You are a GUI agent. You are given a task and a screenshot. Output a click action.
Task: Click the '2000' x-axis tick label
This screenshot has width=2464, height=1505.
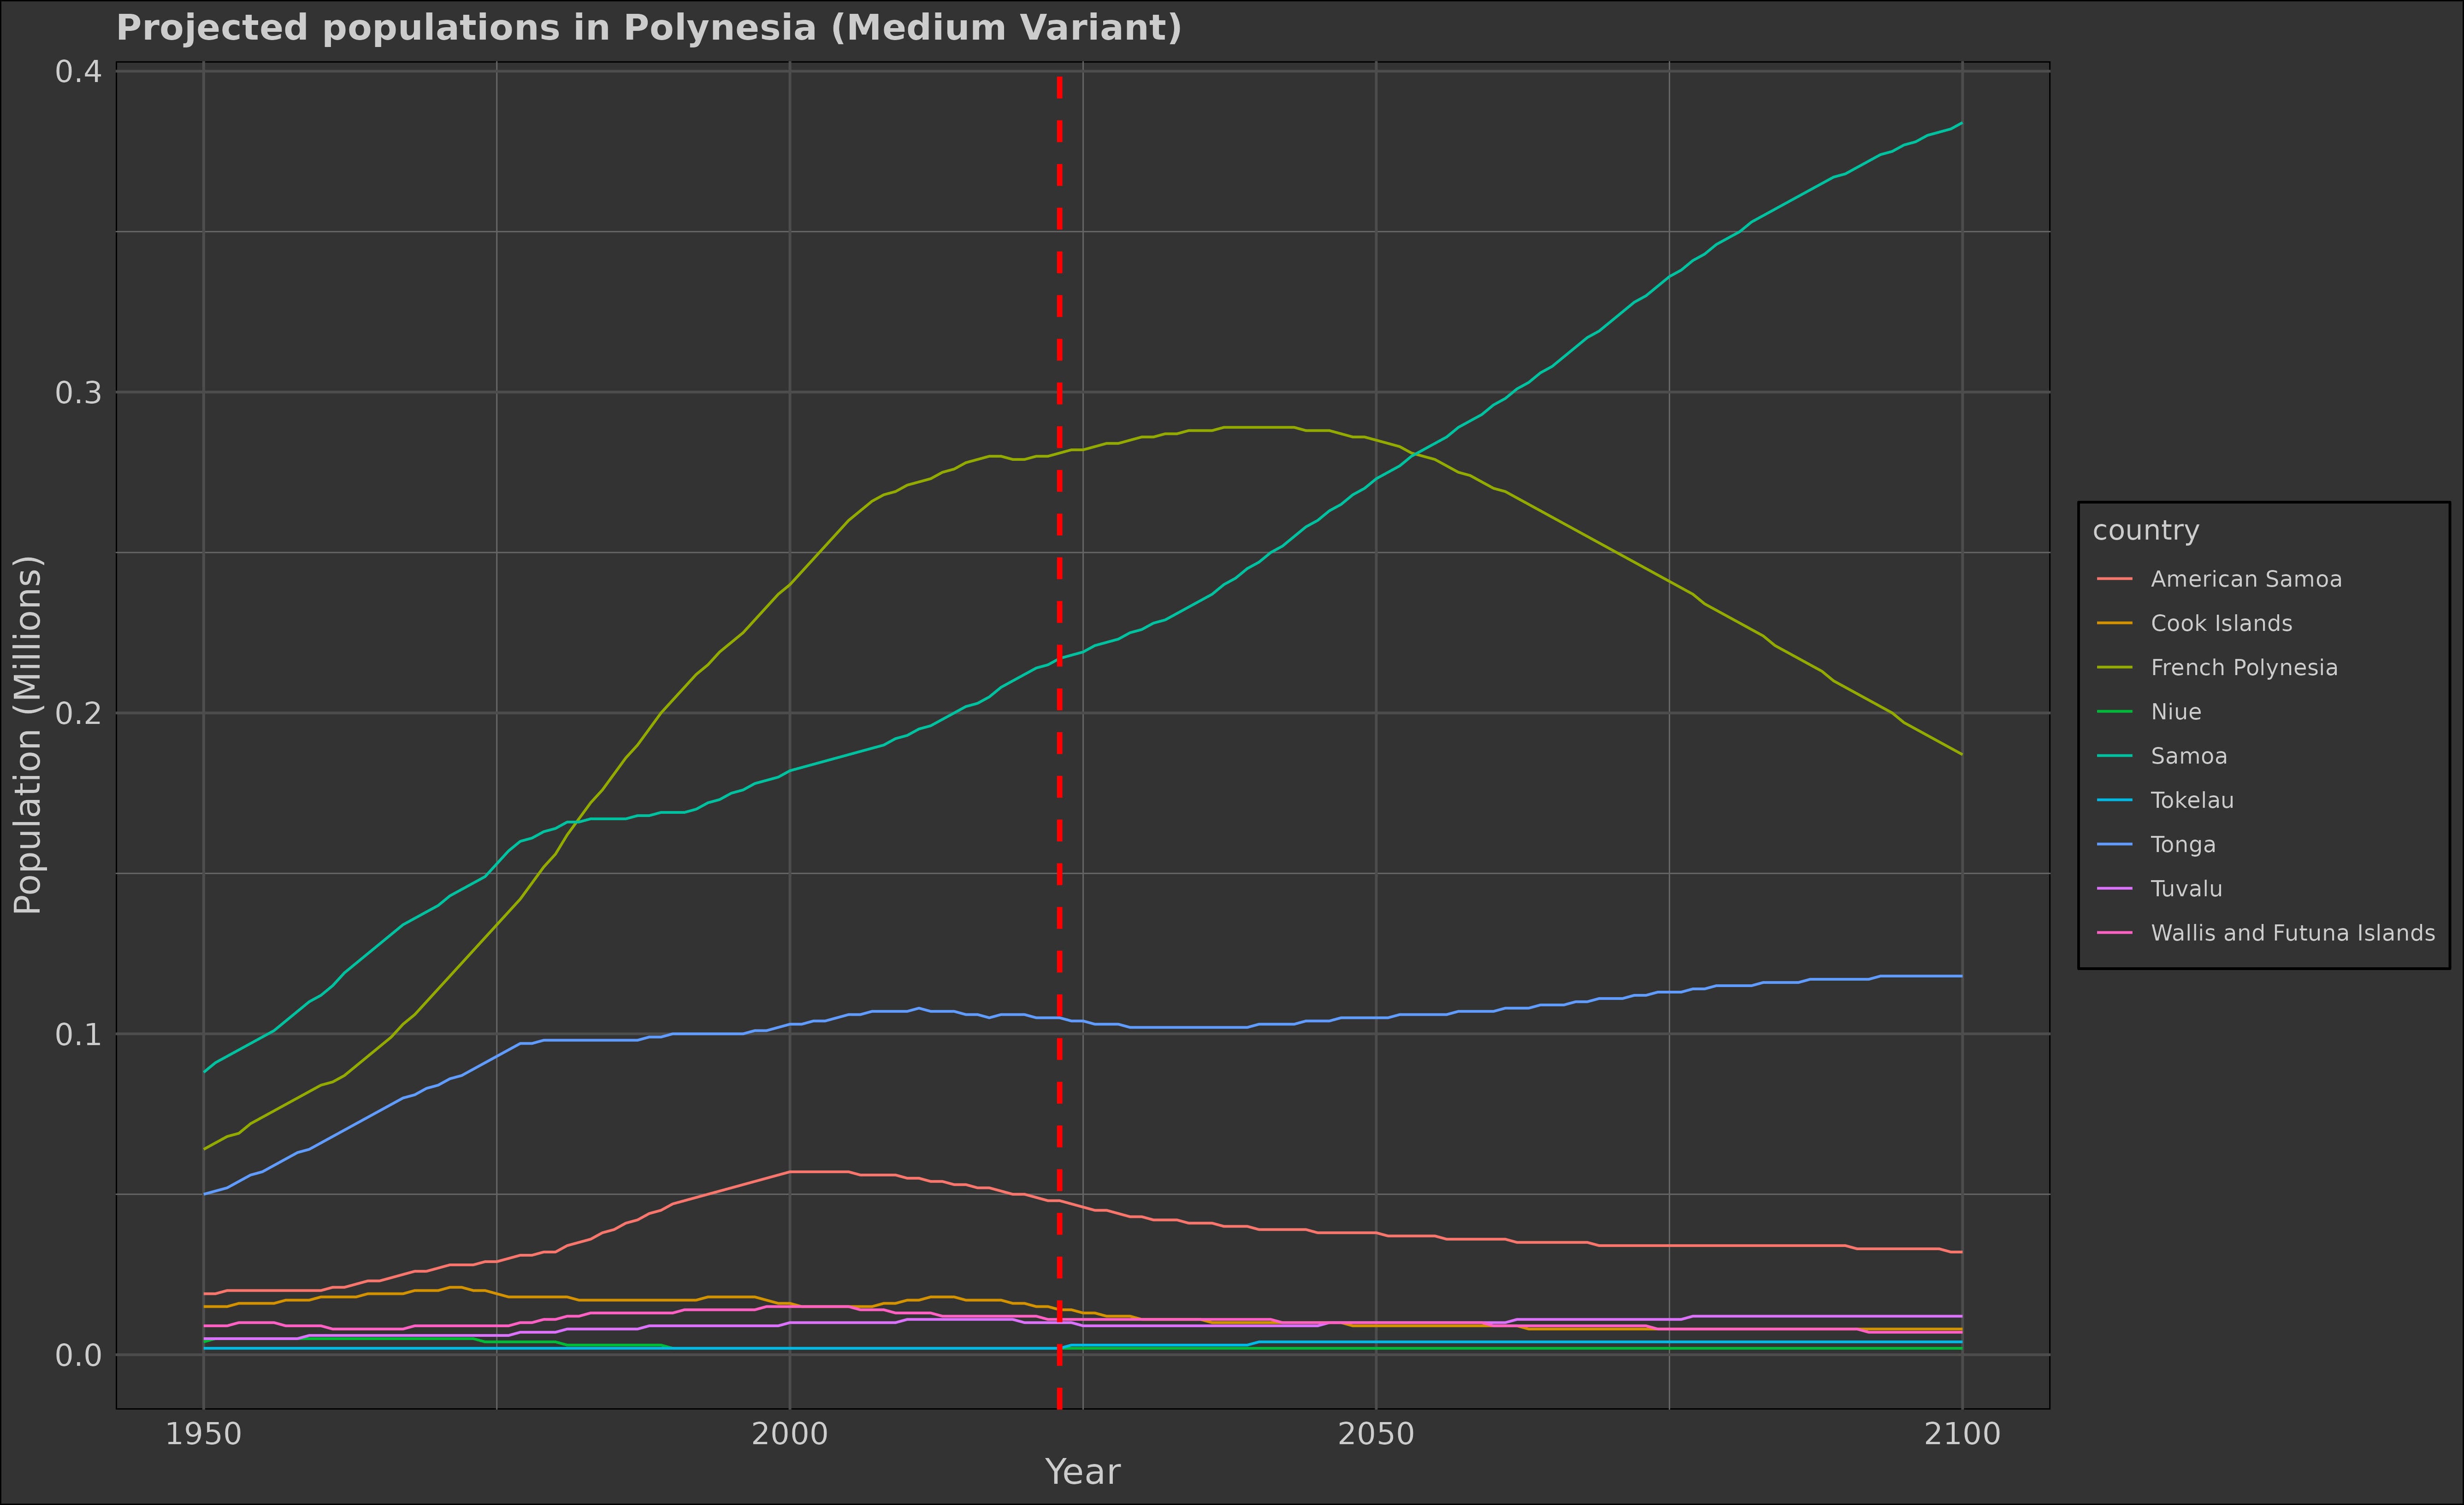[790, 1435]
